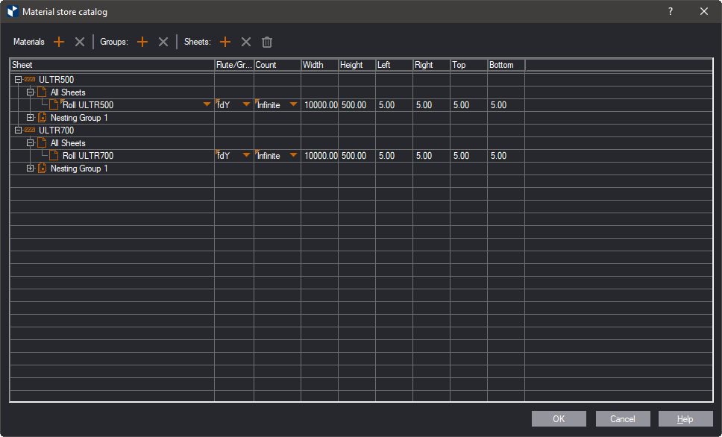Delete group using X beside Groups
Image resolution: width=722 pixels, height=437 pixels.
163,43
